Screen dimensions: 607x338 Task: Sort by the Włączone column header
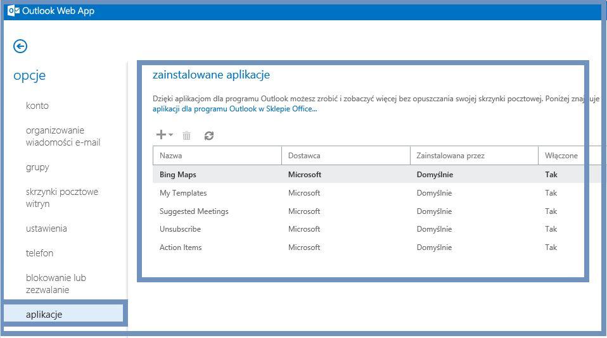[561, 156]
